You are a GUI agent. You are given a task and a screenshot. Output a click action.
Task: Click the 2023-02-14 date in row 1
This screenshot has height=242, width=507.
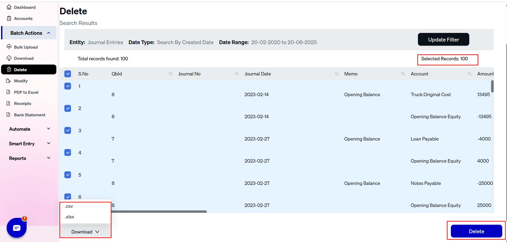(x=257, y=95)
